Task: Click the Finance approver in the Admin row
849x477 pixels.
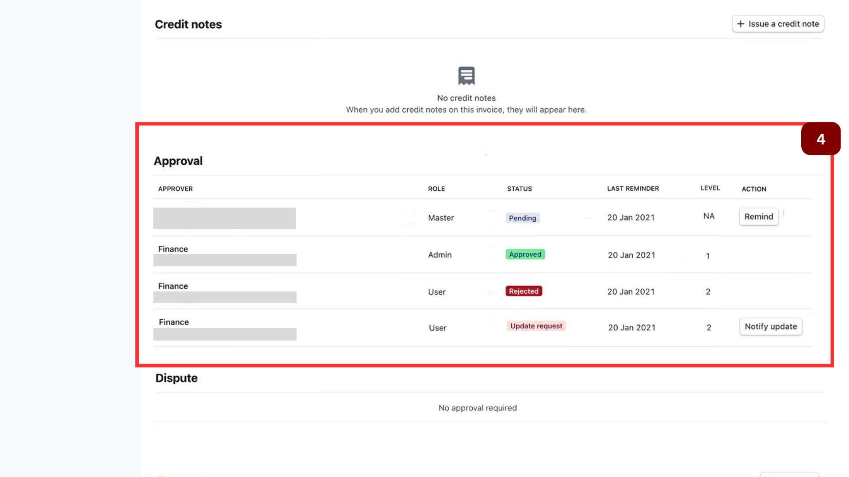Action: [173, 249]
